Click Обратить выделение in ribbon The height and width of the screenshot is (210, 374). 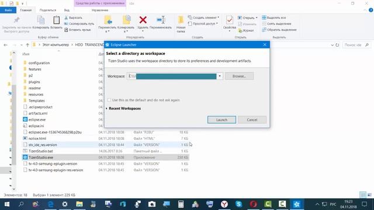point(279,30)
